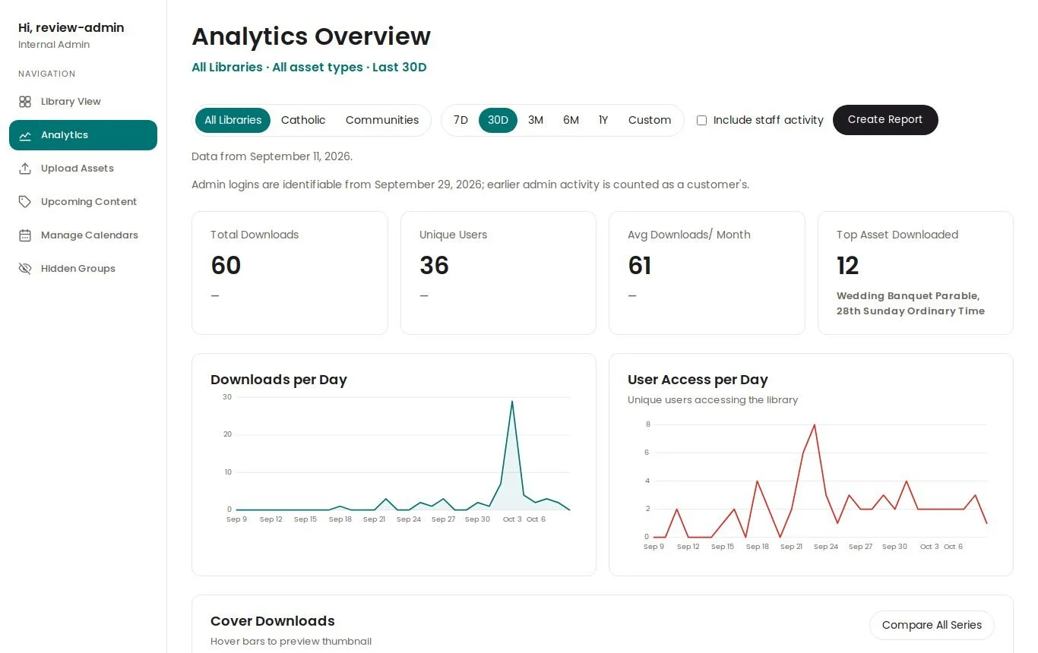Click the Cover Downloads section heading

tap(273, 621)
